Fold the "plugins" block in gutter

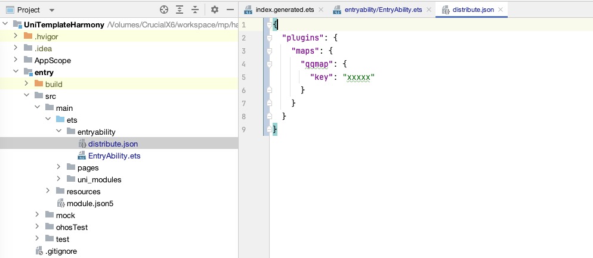pyautogui.click(x=270, y=38)
